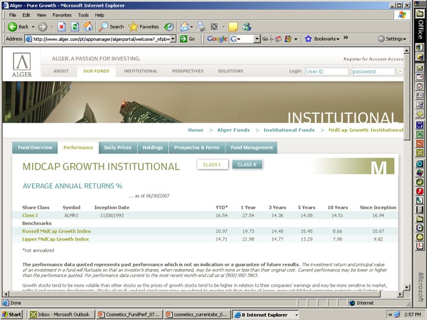Open Adobe Acrobat icon in Office bar
The image size is (427, 320).
coord(420,246)
